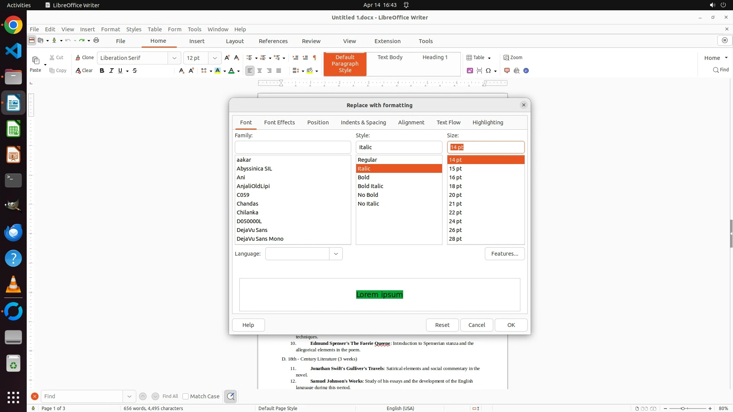Click the justified alignment icon

pyautogui.click(x=279, y=71)
